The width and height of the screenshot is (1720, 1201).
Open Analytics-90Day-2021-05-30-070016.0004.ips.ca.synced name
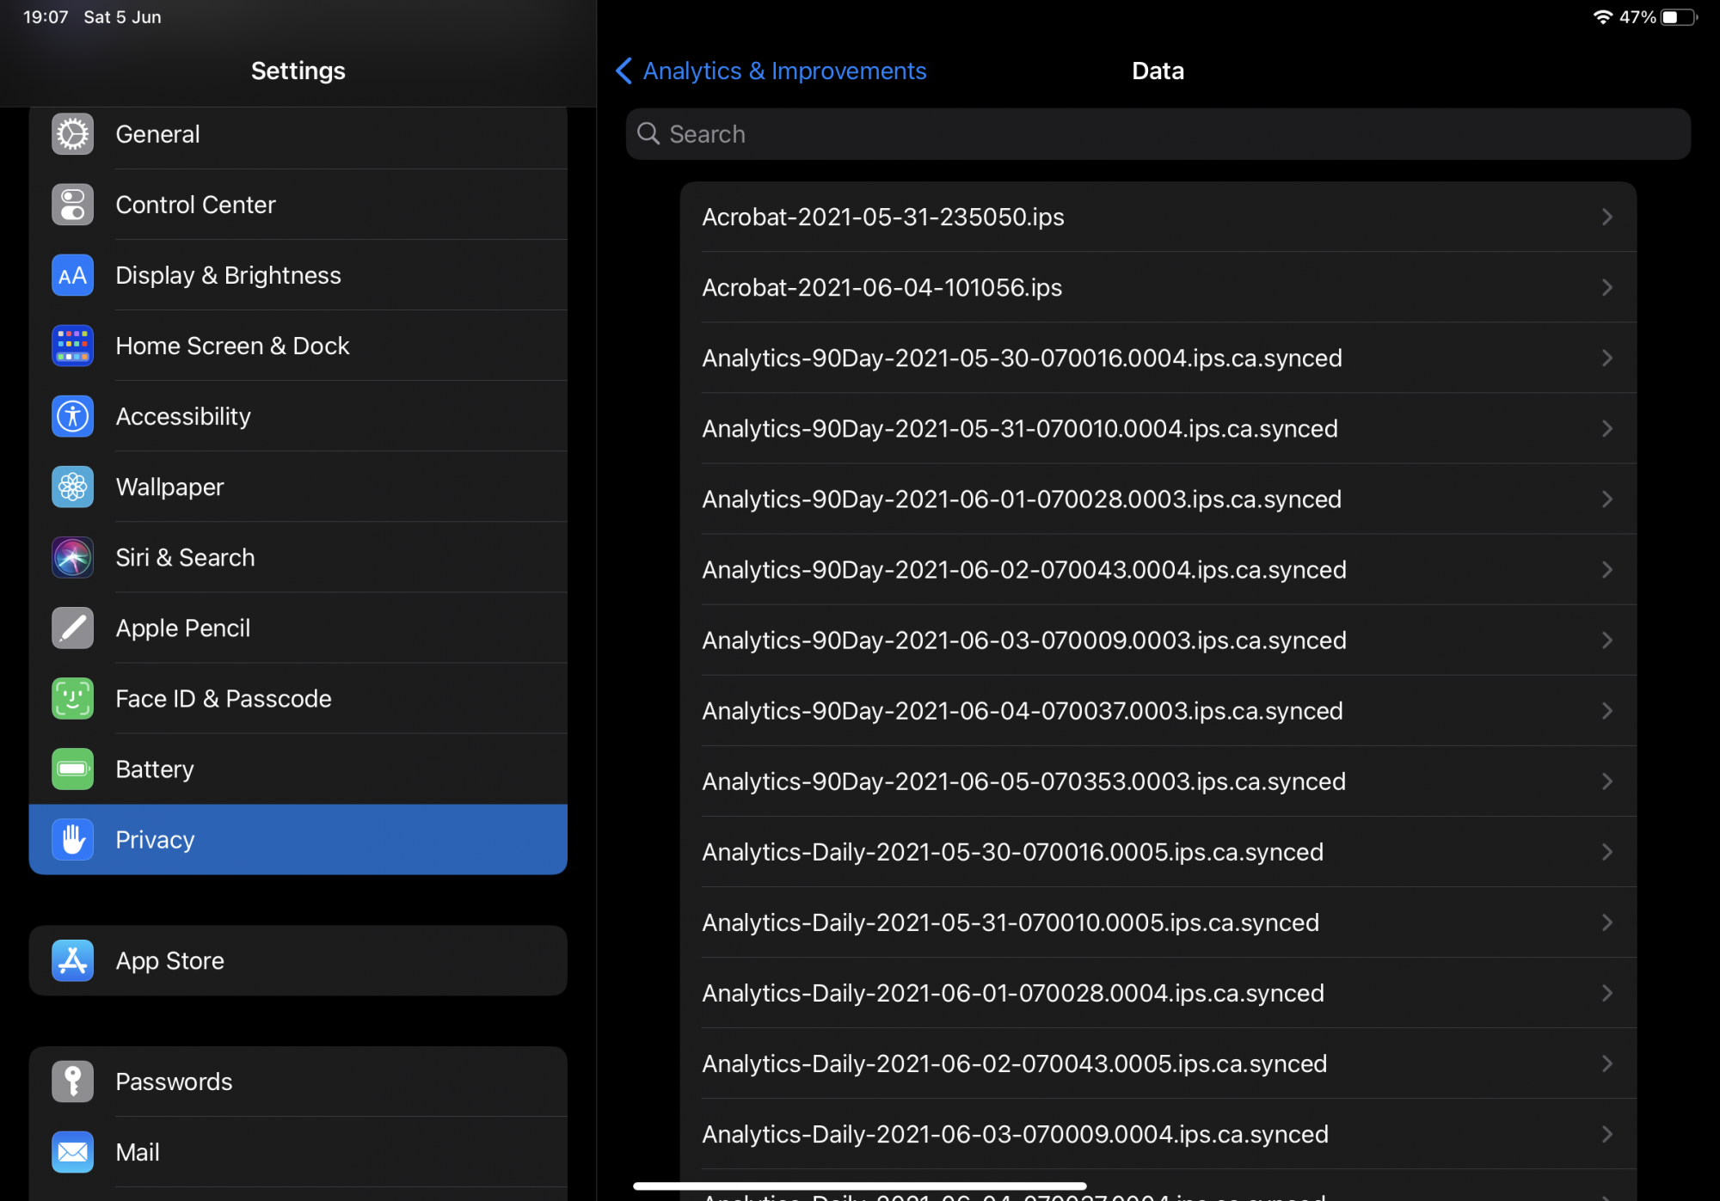click(1023, 358)
